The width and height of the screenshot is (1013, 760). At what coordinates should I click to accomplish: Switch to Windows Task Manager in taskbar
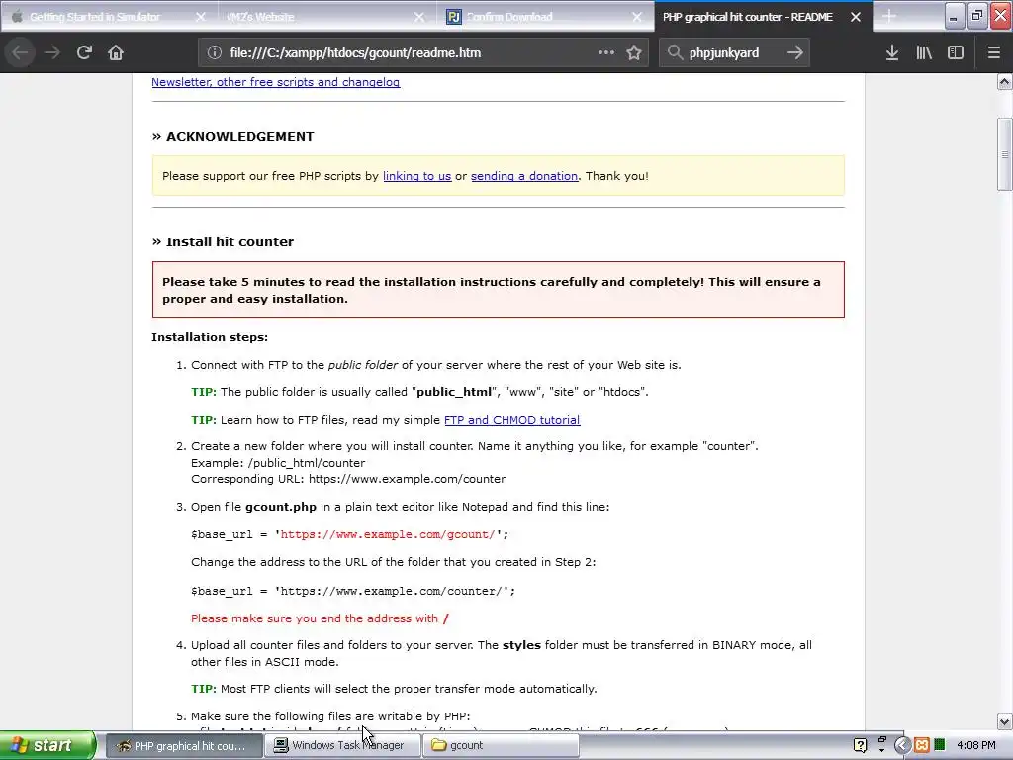point(340,745)
